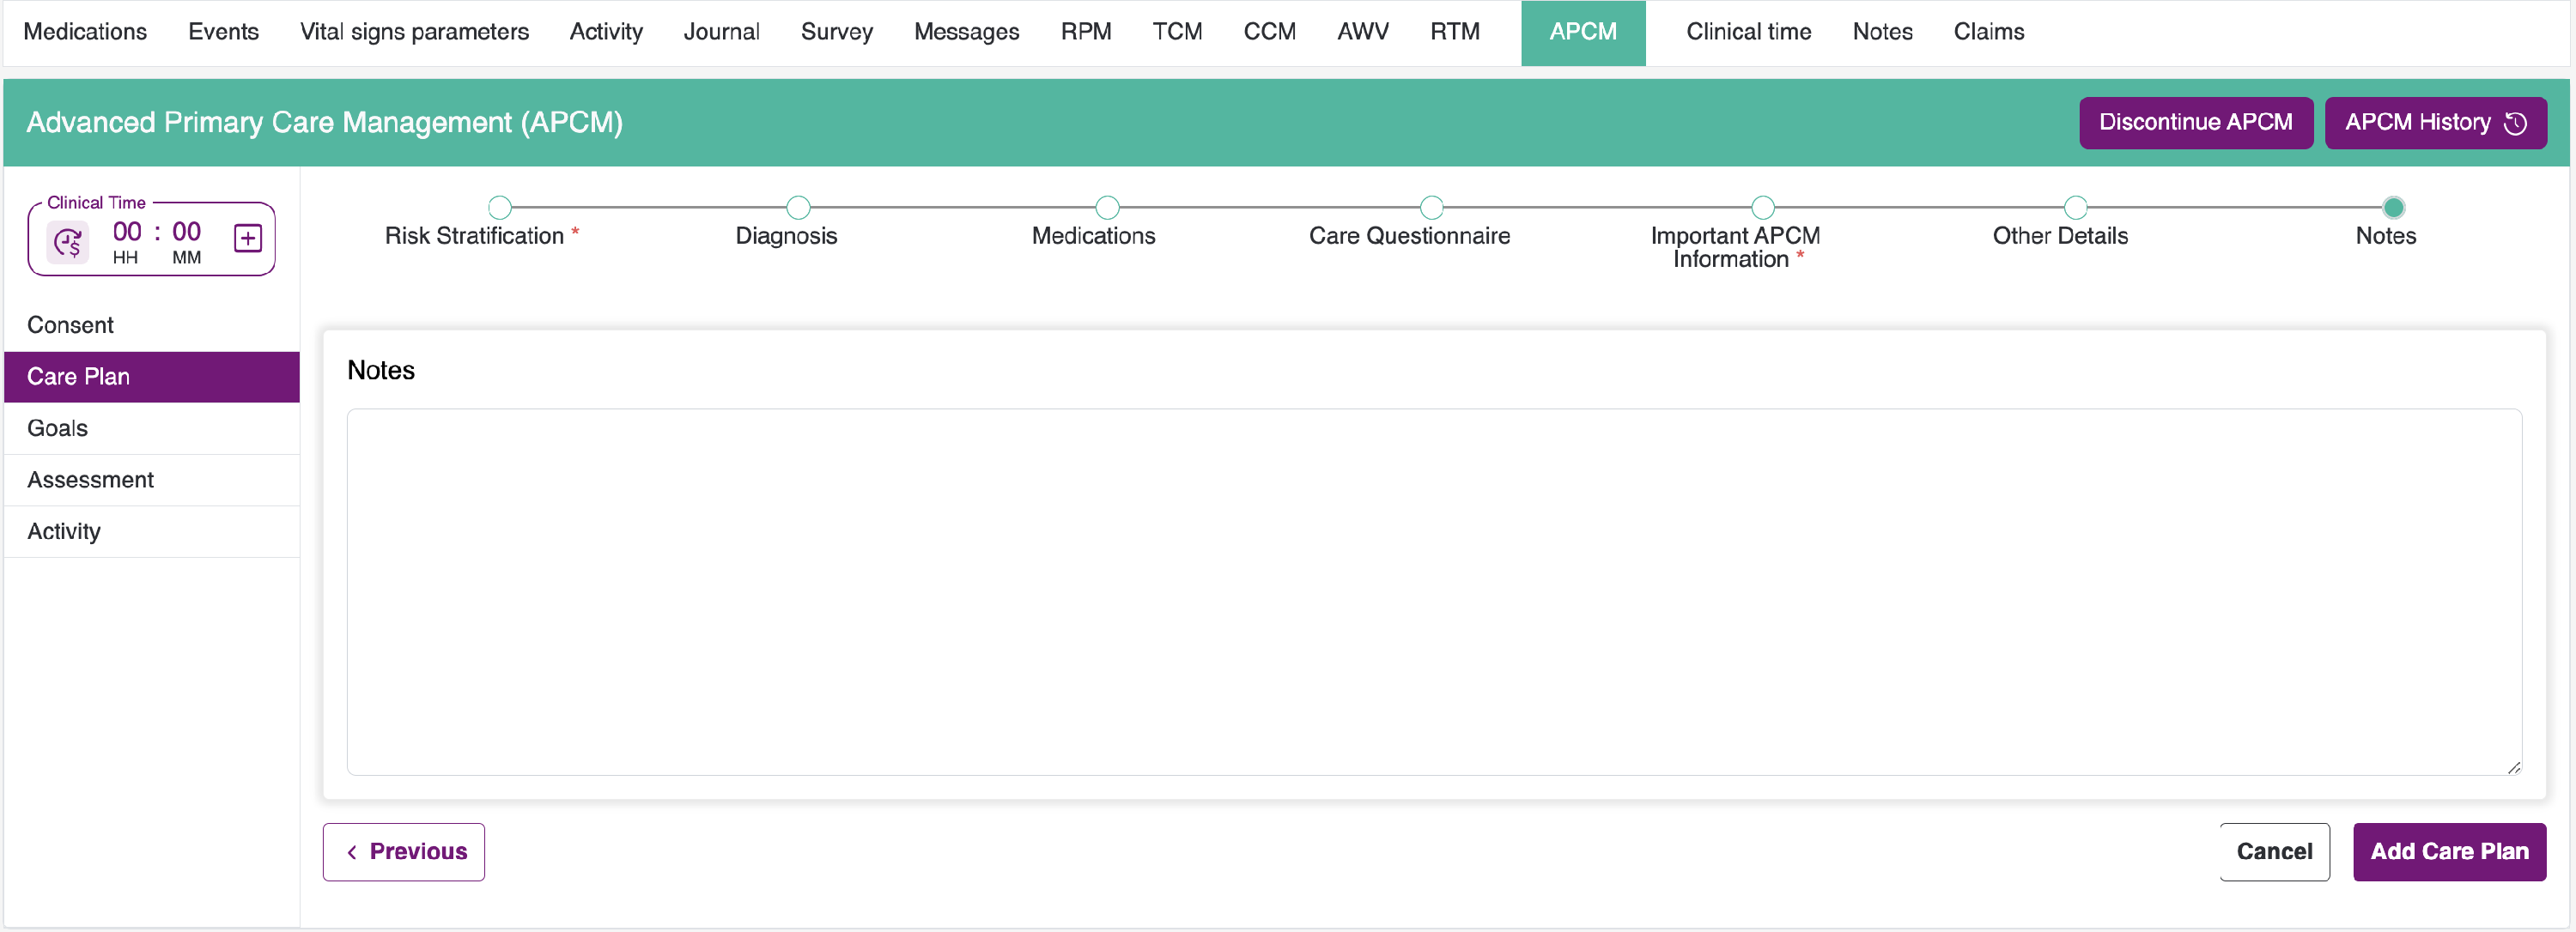
Task: Open the Other Details step
Action: [2075, 208]
